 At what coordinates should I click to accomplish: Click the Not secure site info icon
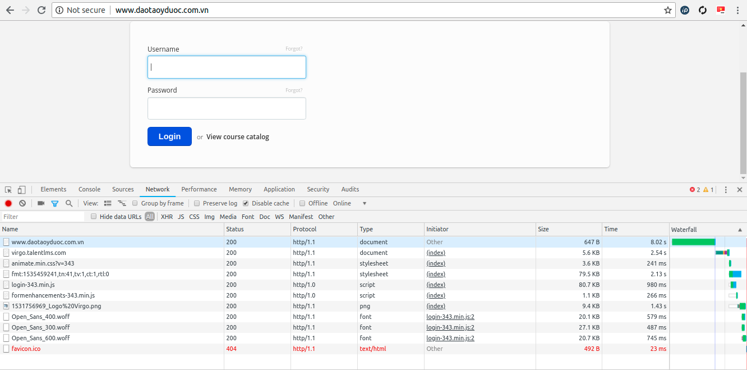[59, 10]
